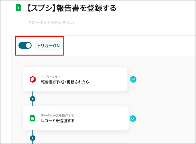Open the データベースを操作する step card
The height and width of the screenshot is (144, 196).
click(76, 118)
